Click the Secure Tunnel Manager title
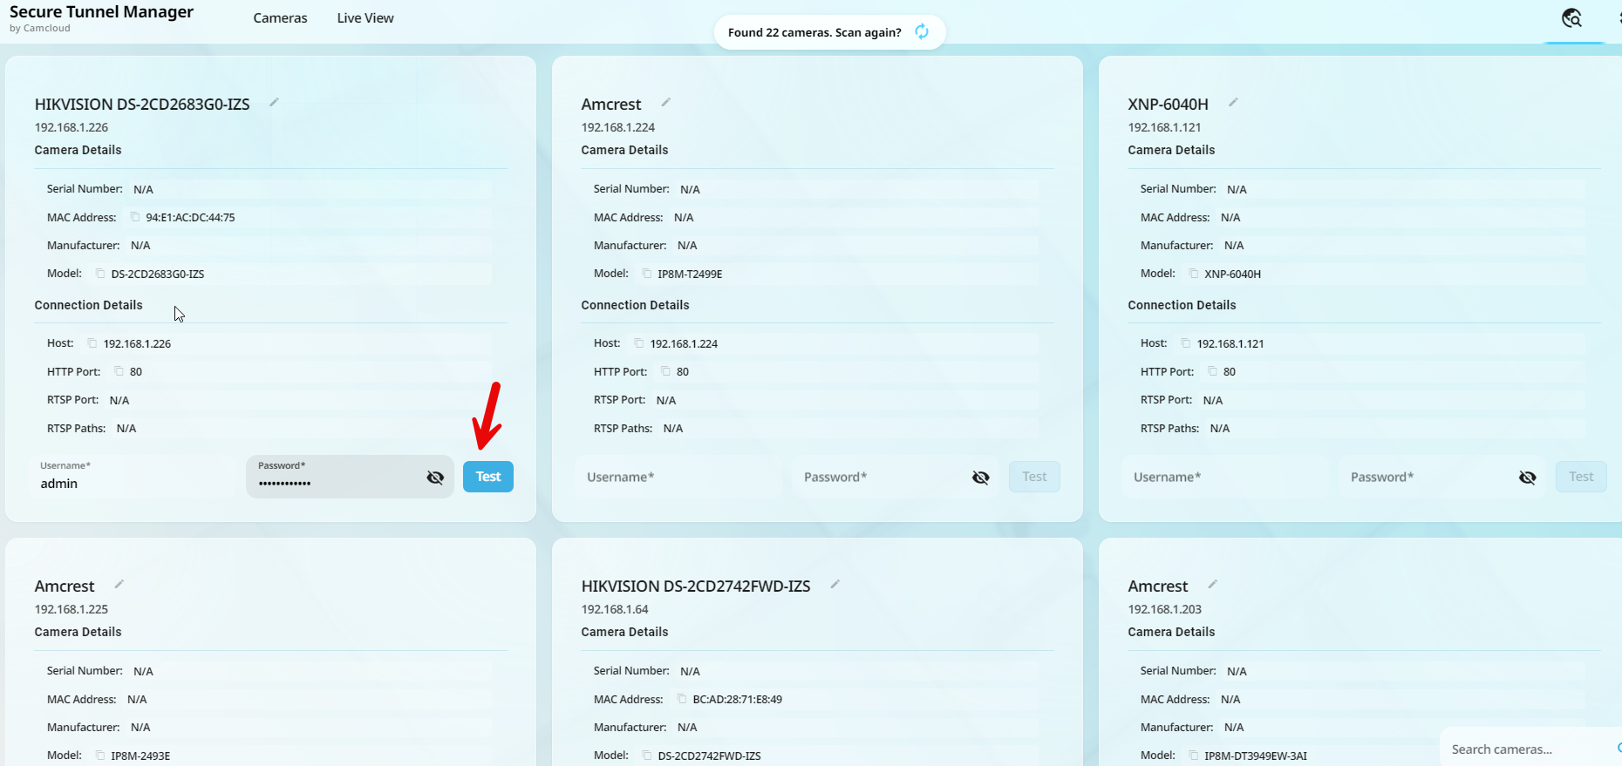 point(101,12)
